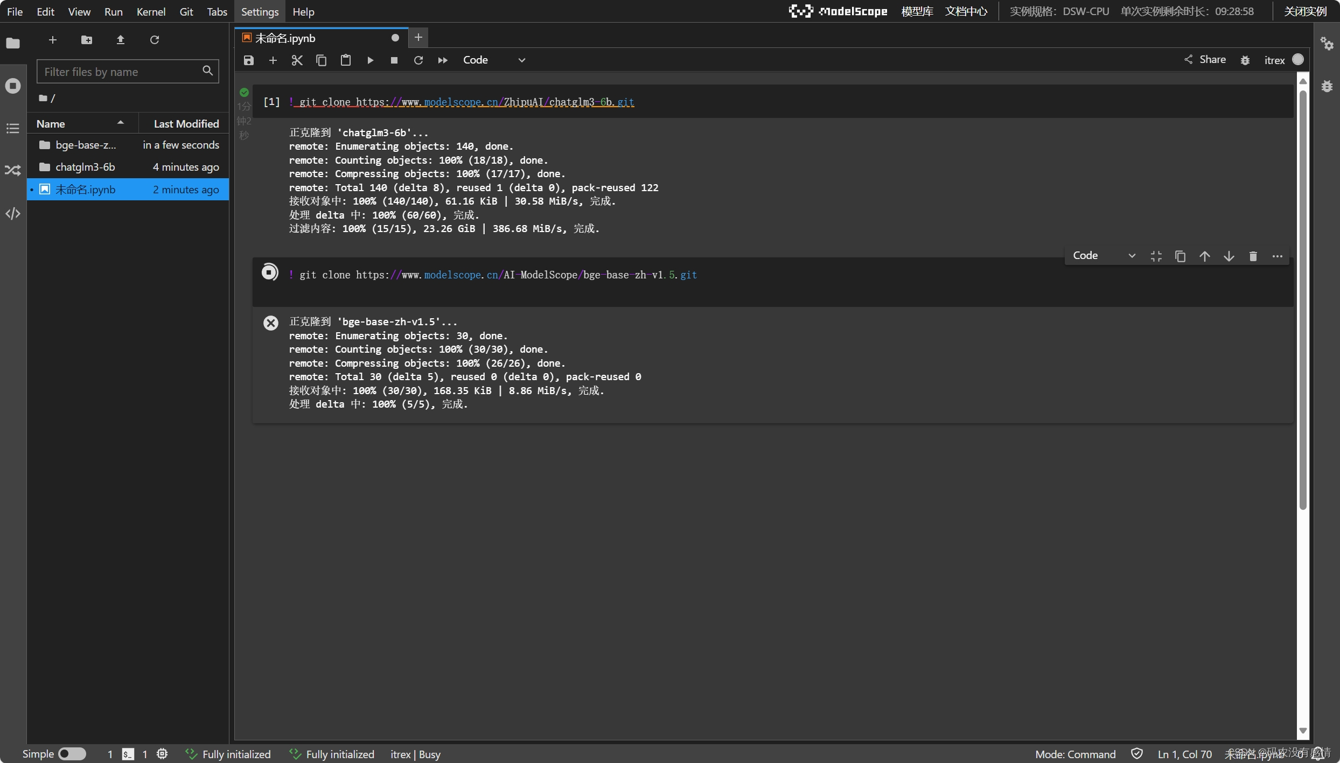Open the code snippets sidebar icon

click(13, 214)
